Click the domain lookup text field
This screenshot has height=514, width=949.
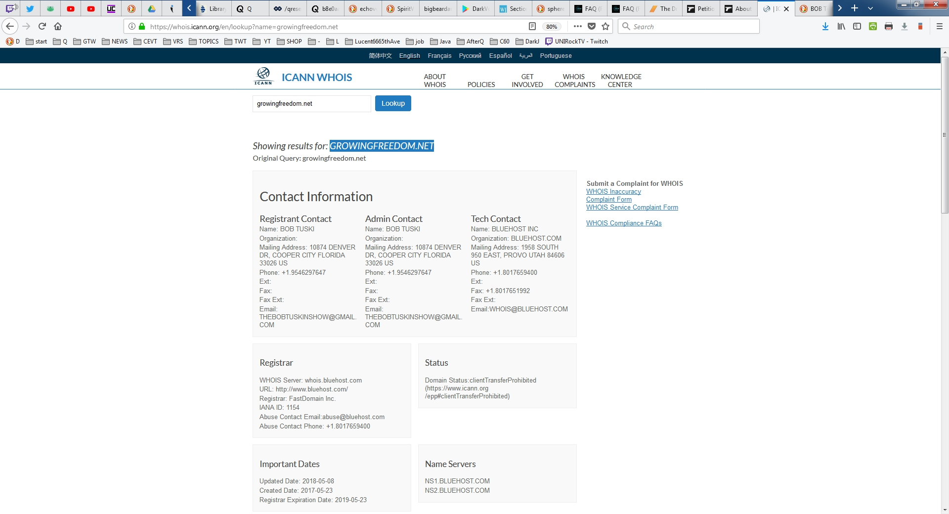click(x=312, y=104)
